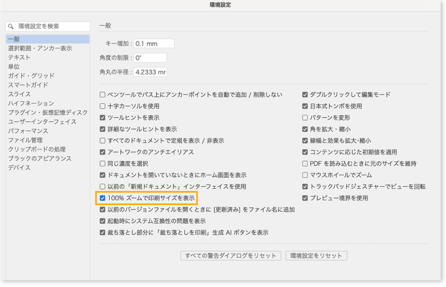The height and width of the screenshot is (287, 446).
Task: Toggle トラックパッドジェスチャーでビューを回転
Action: (x=305, y=187)
